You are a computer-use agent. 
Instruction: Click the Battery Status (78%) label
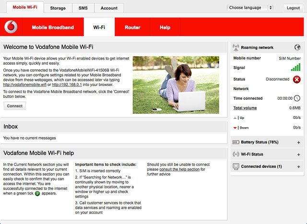pyautogui.click(x=260, y=142)
